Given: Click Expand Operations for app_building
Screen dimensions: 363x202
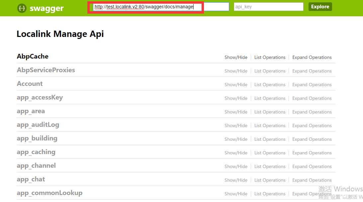Looking at the screenshot, I should point(312,139).
